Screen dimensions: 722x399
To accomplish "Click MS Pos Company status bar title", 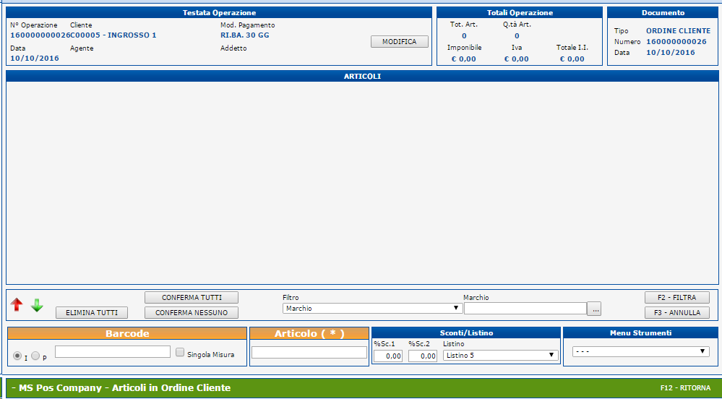I will coord(121,388).
